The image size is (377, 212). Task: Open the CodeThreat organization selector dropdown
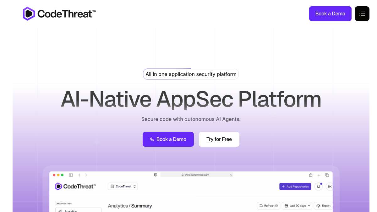click(x=123, y=186)
